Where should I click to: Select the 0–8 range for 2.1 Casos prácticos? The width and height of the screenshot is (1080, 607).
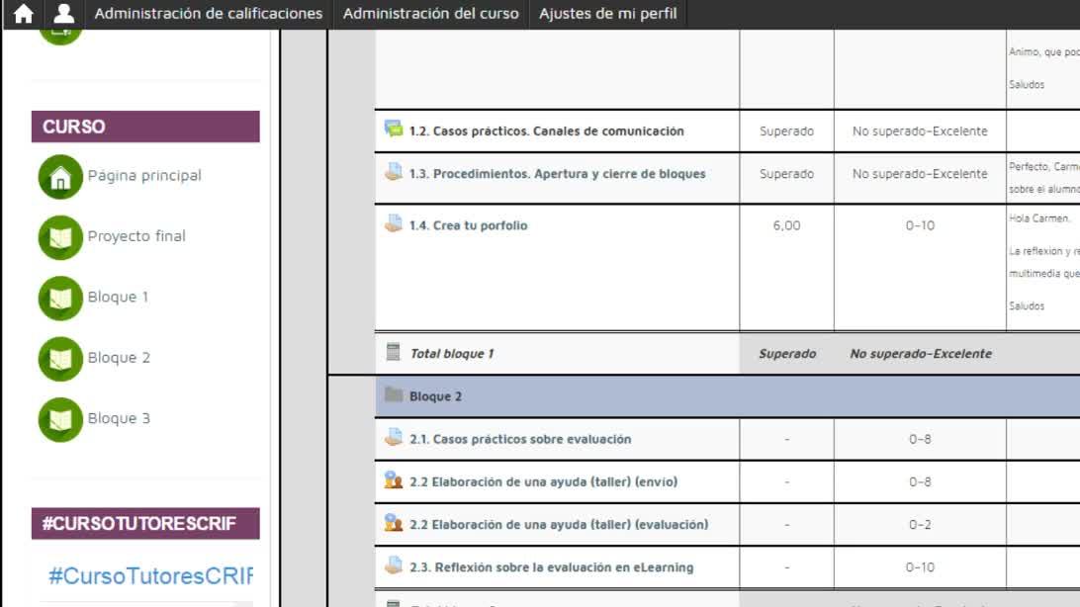[920, 439]
